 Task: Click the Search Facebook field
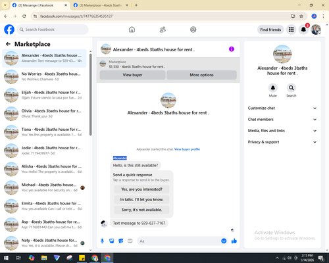(53, 30)
